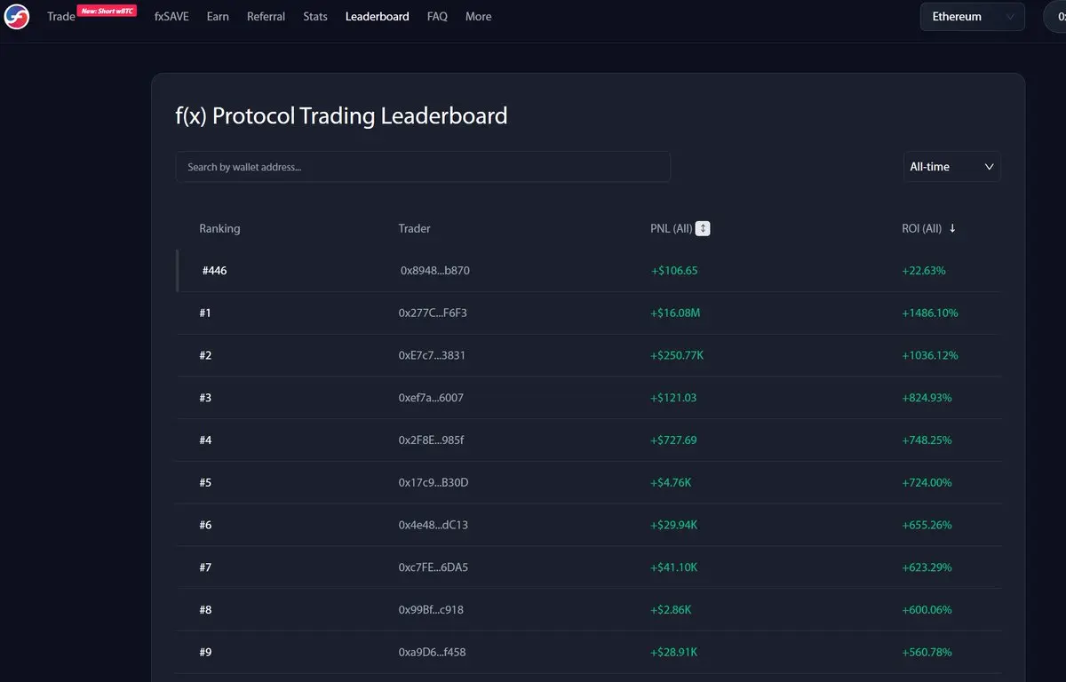1066x682 pixels.
Task: Select trader 0xef7a...6007
Action: 431,398
